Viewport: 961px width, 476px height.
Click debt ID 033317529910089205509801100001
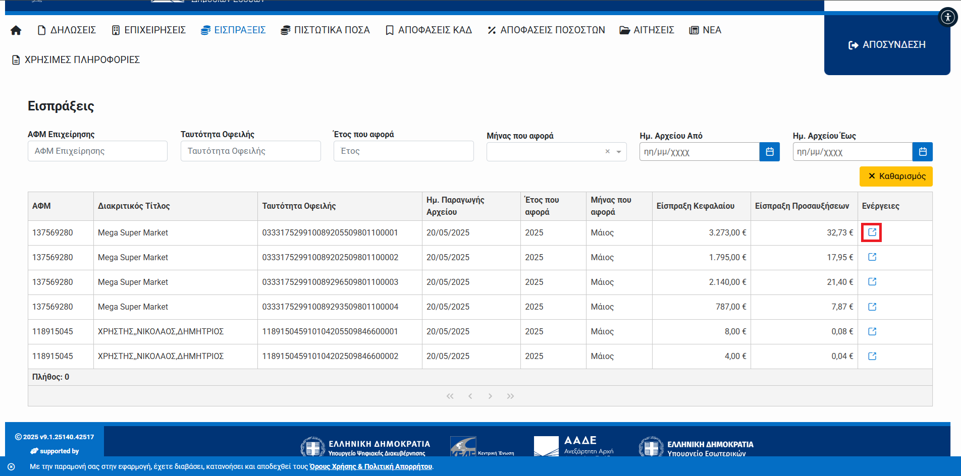click(330, 233)
